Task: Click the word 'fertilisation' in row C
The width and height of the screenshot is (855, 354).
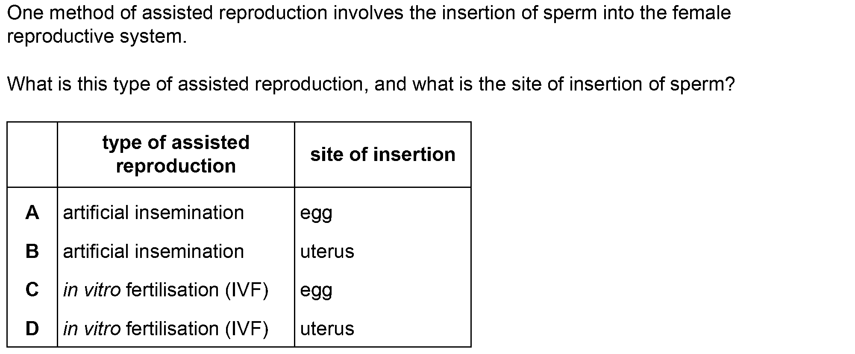Action: point(172,290)
